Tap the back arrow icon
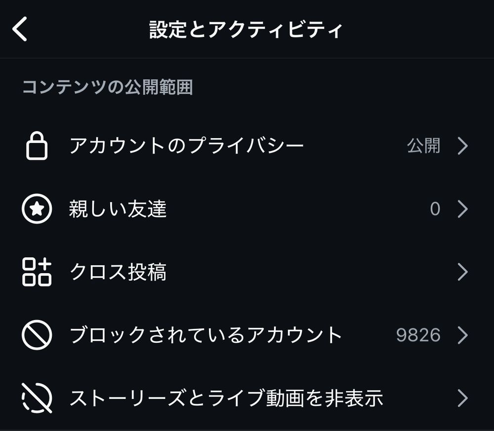The height and width of the screenshot is (431, 494). [x=20, y=30]
